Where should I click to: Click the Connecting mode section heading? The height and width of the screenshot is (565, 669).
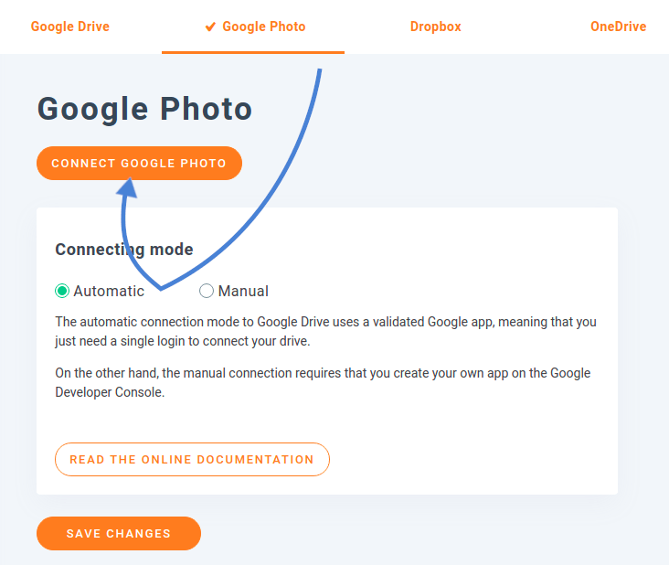pyautogui.click(x=124, y=250)
